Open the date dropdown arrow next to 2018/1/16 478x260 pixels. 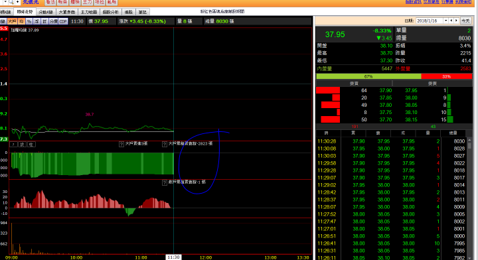pyautogui.click(x=445, y=21)
